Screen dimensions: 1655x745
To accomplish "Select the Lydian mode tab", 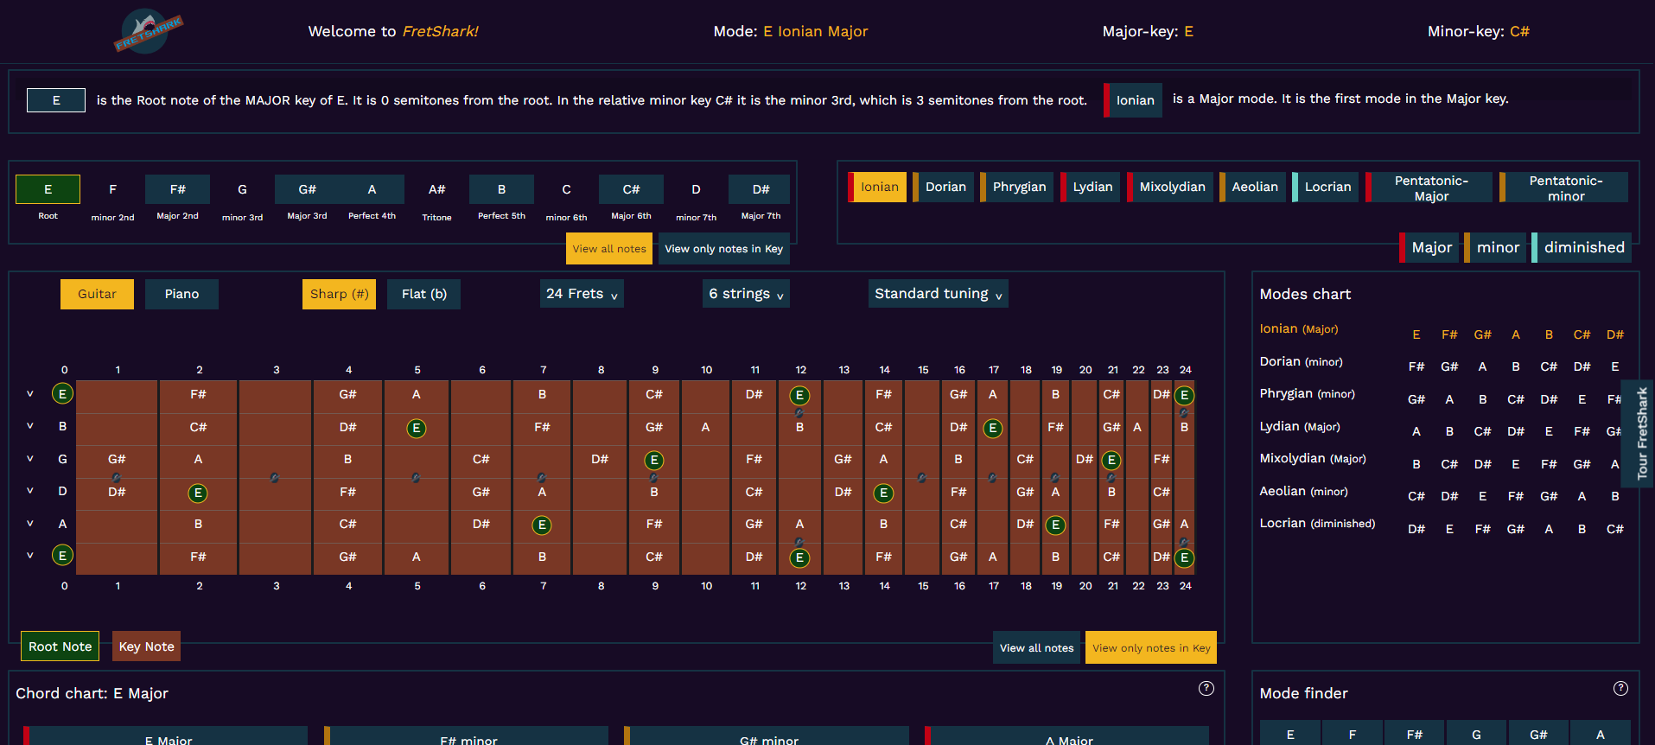I will (1090, 187).
